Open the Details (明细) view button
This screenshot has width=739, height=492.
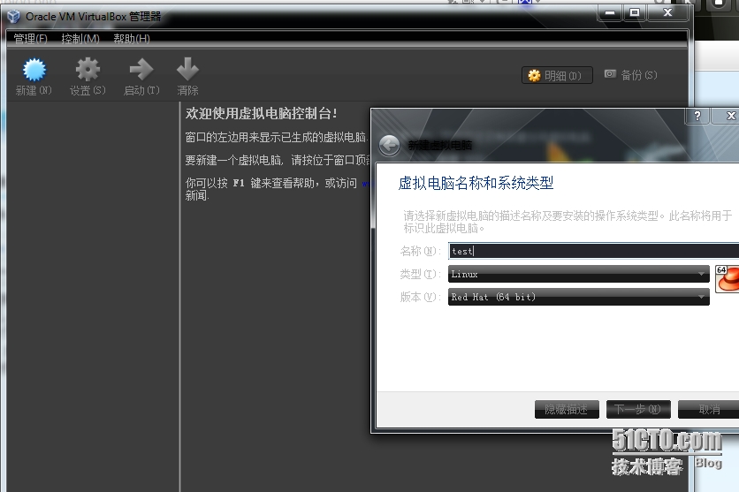557,75
